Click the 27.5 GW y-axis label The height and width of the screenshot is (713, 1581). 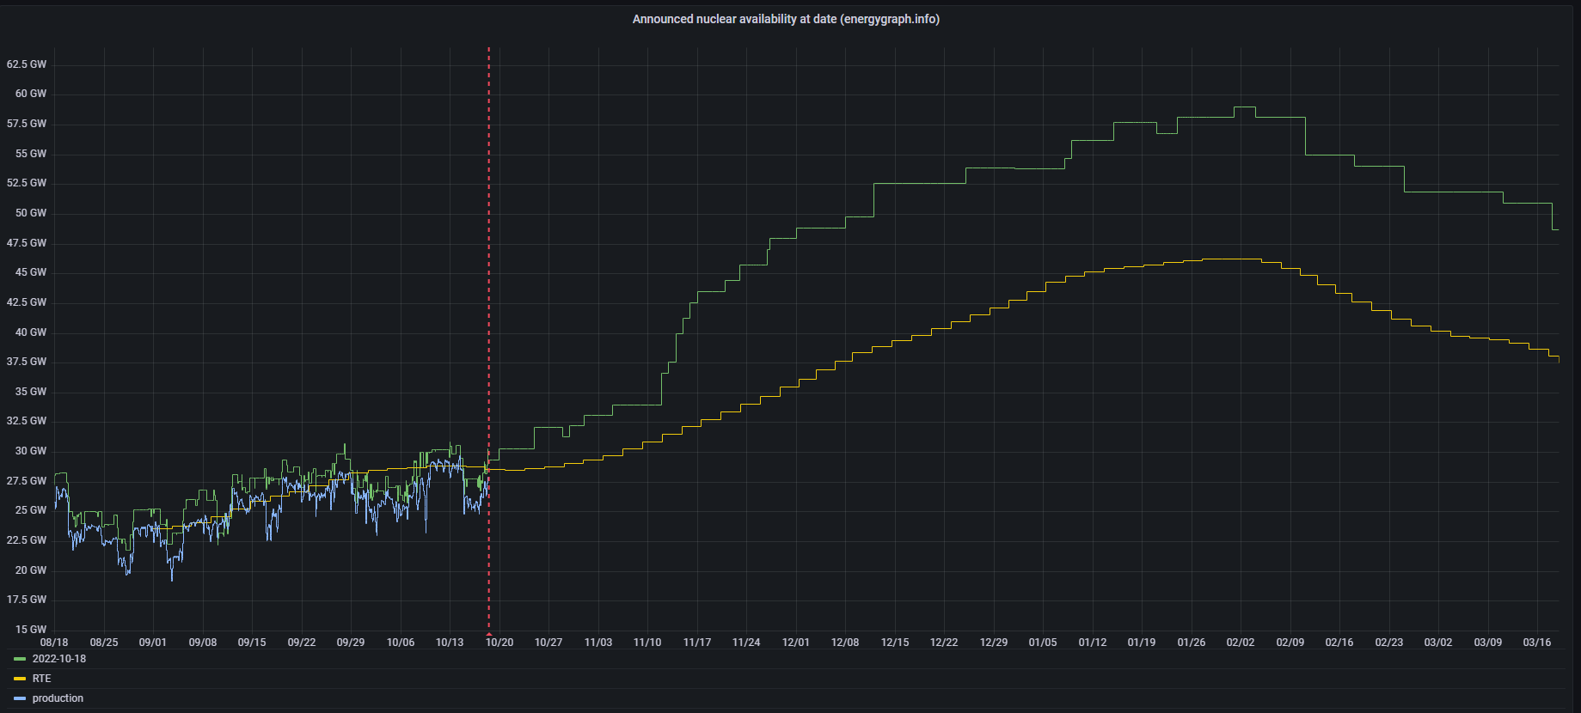(x=27, y=481)
